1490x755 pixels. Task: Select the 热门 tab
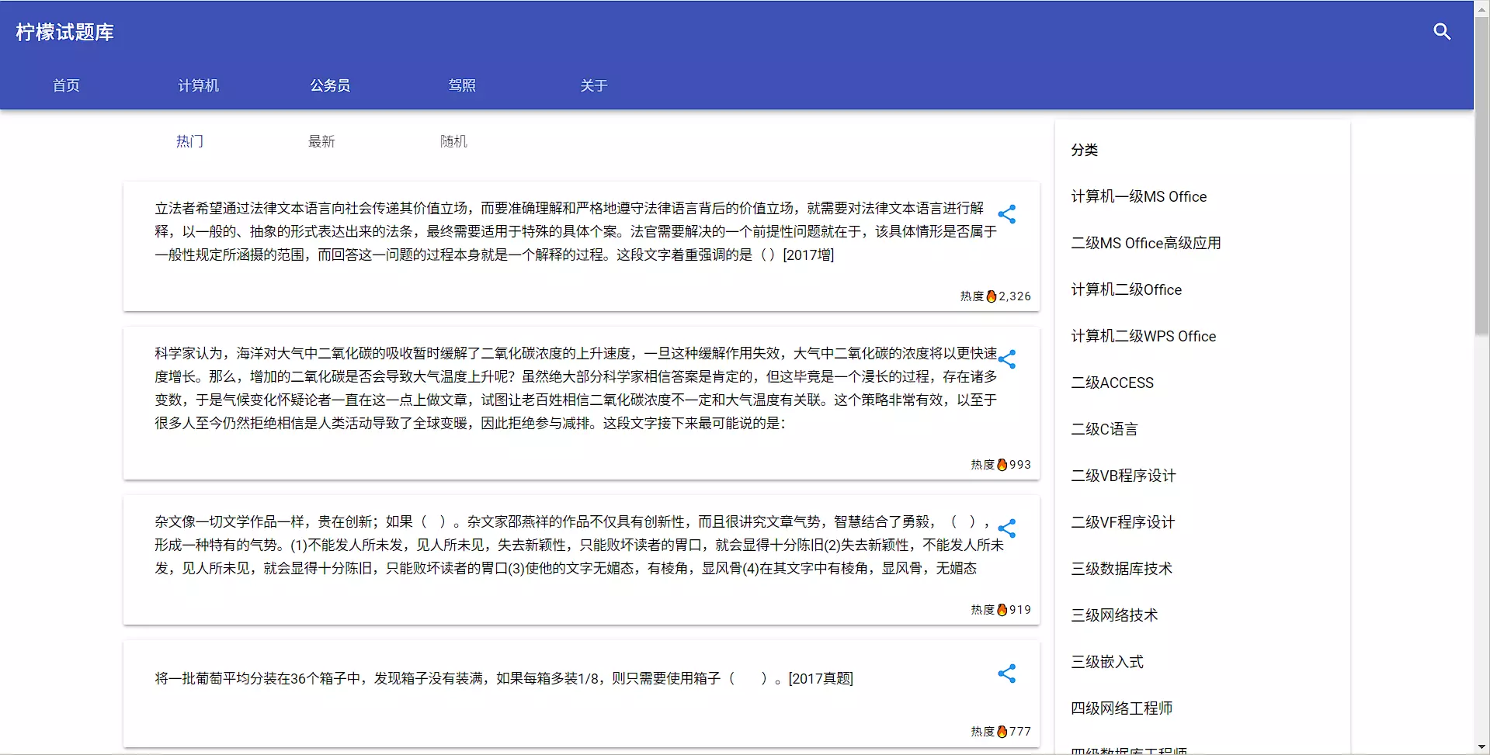pos(189,141)
